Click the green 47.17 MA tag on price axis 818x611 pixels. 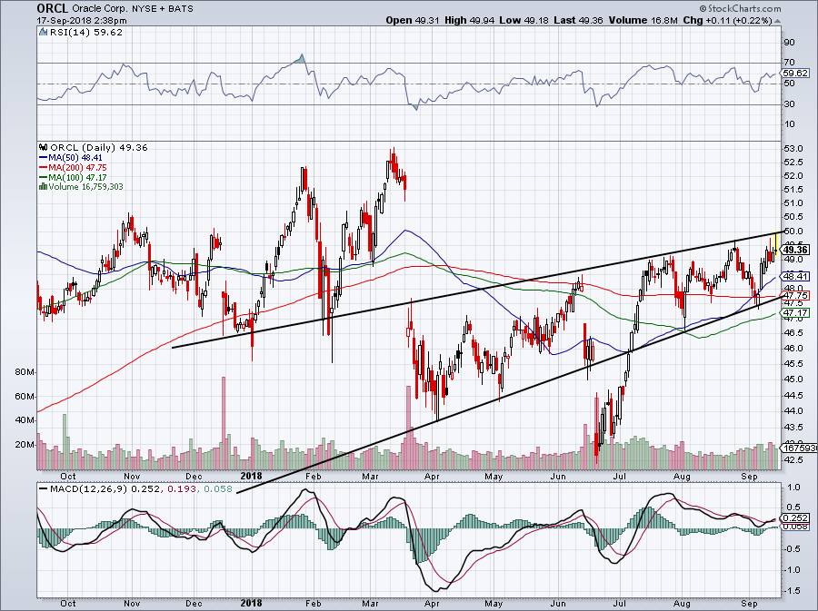(x=796, y=313)
